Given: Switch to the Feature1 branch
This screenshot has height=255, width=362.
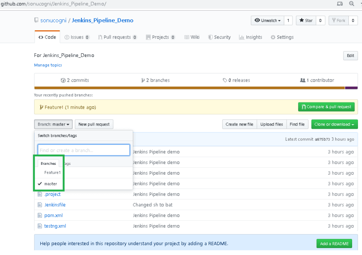Looking at the screenshot, I should [52, 172].
